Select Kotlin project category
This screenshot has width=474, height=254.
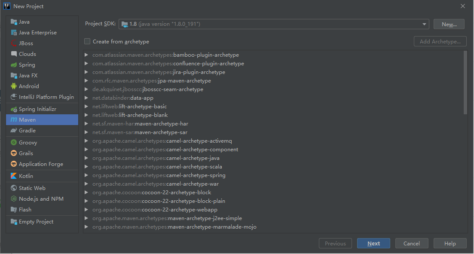click(42, 176)
